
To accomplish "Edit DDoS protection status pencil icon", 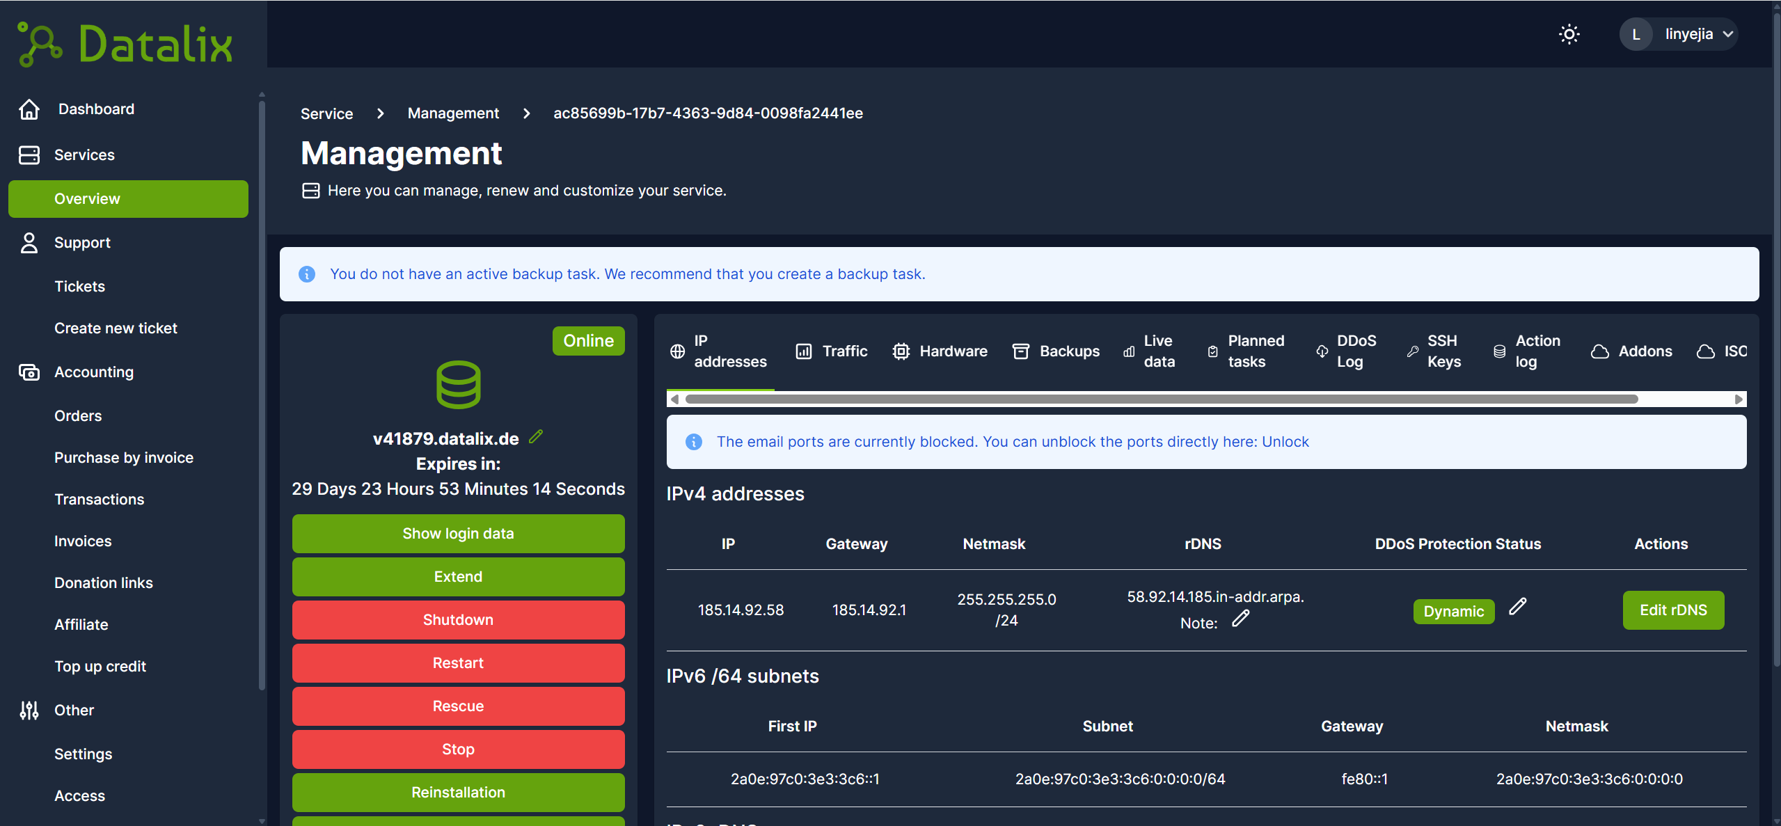I will pos(1517,607).
